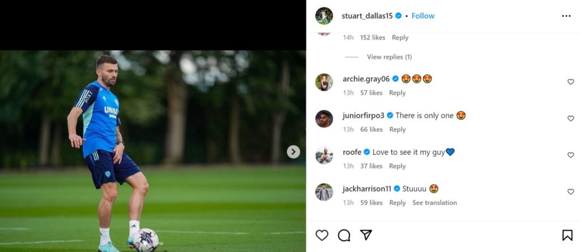This screenshot has height=252, width=580.
Task: Like jackharrison11's comment
Action: (570, 192)
